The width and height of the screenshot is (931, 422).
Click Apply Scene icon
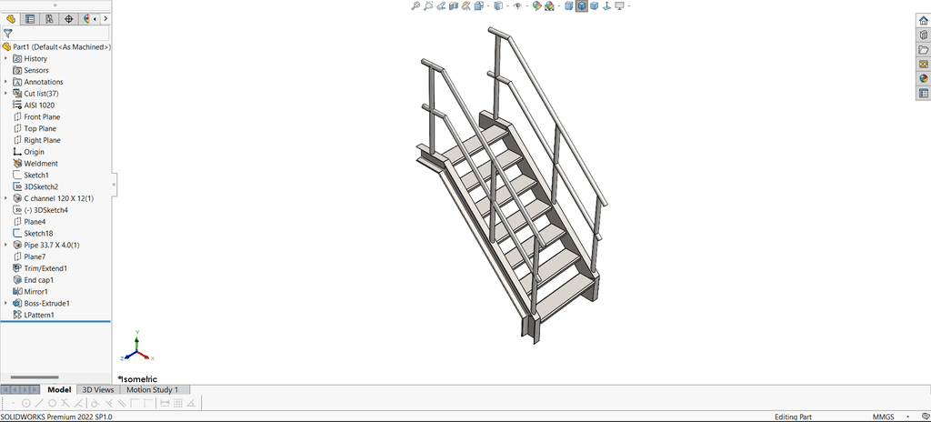coord(549,6)
